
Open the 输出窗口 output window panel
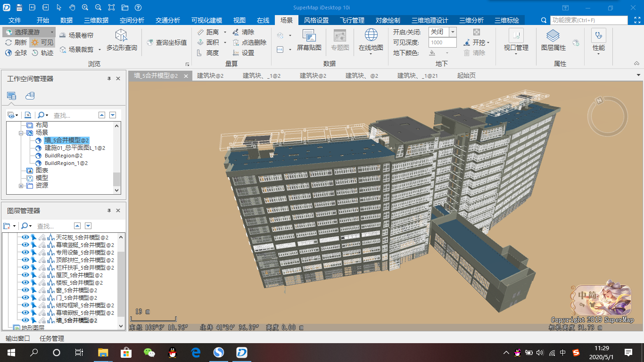18,338
